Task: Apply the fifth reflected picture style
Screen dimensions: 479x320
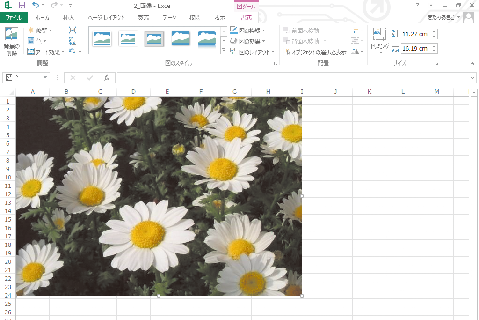Action: pos(207,38)
